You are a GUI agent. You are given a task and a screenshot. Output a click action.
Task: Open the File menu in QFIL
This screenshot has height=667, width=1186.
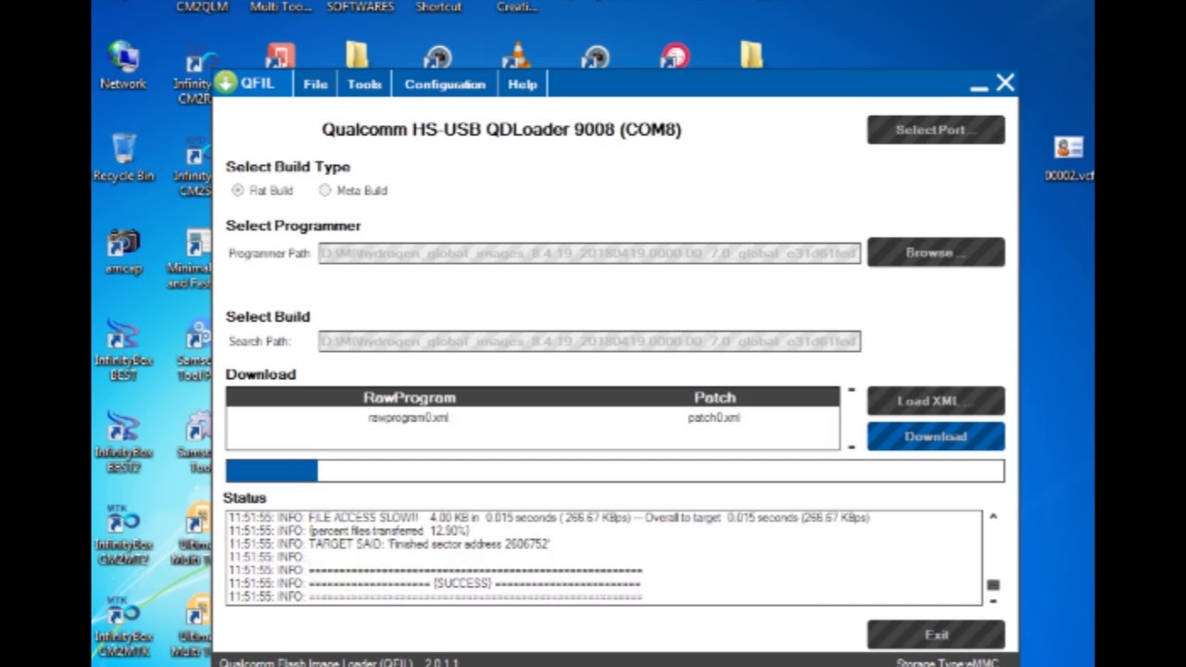tap(315, 84)
